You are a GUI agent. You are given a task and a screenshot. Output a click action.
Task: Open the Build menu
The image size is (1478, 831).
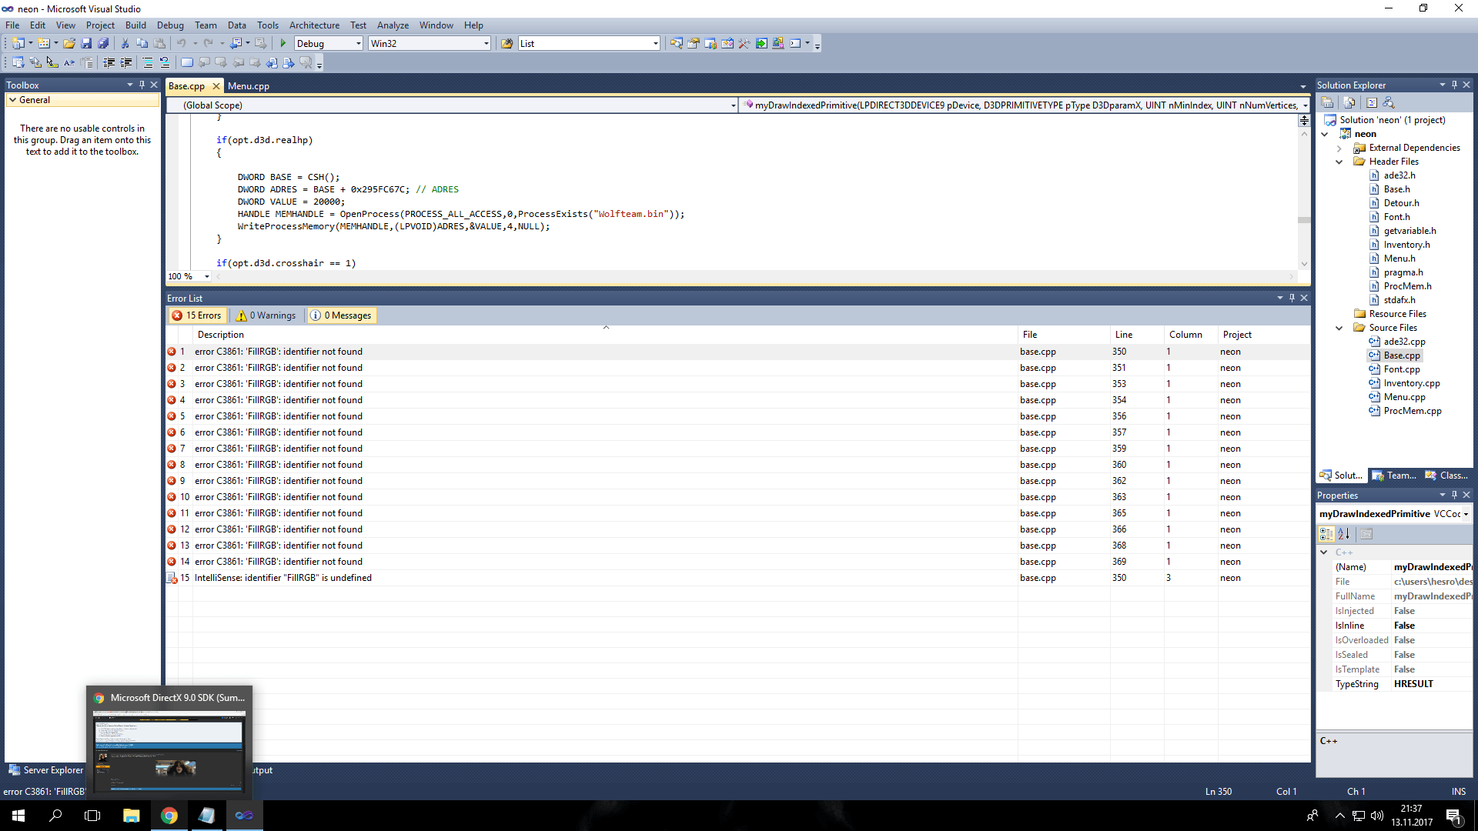(x=135, y=25)
